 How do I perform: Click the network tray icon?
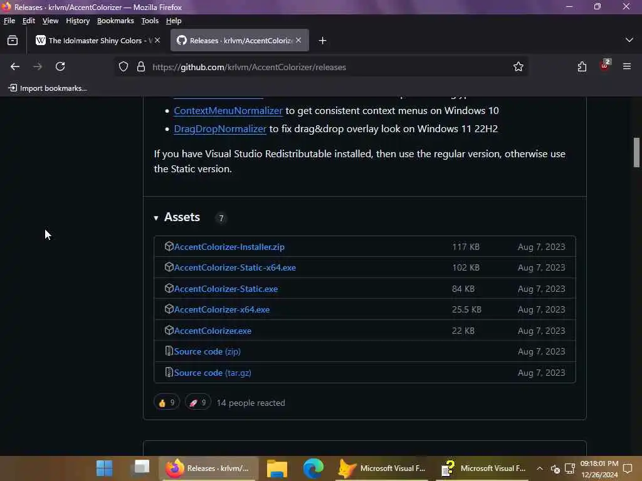(x=569, y=468)
